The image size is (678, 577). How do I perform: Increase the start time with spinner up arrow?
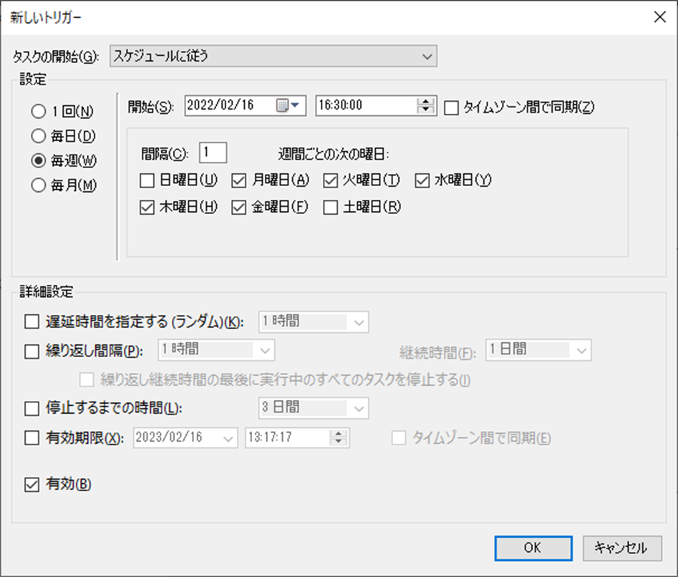pos(426,102)
